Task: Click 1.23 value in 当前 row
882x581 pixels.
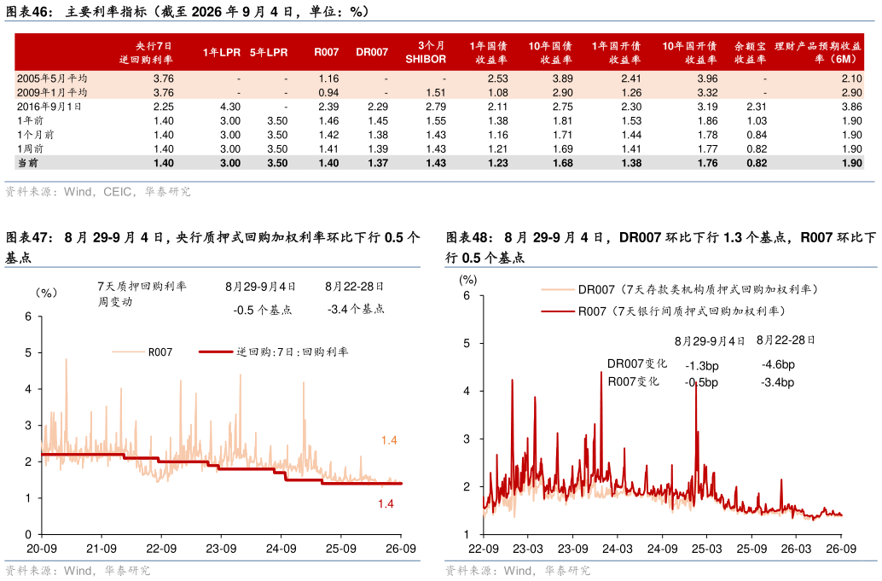Action: pos(498,163)
